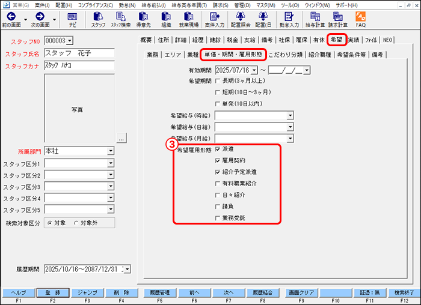Open the マスタ(M) menu
The width and height of the screenshot is (421, 305).
(x=266, y=5)
